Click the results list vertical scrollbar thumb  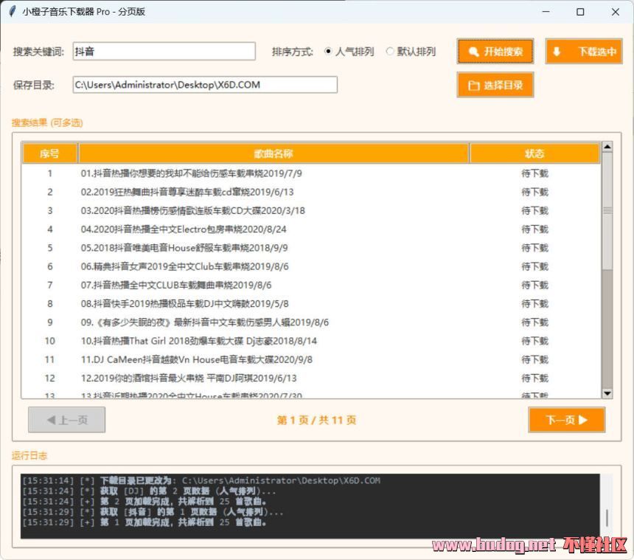click(607, 210)
